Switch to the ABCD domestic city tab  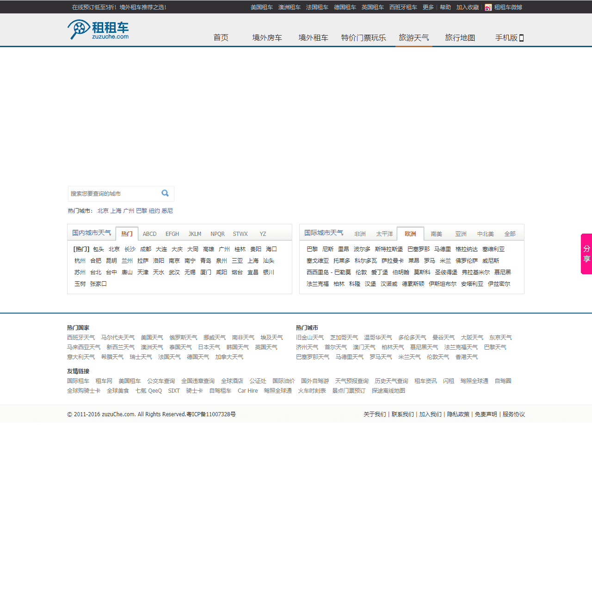[149, 234]
